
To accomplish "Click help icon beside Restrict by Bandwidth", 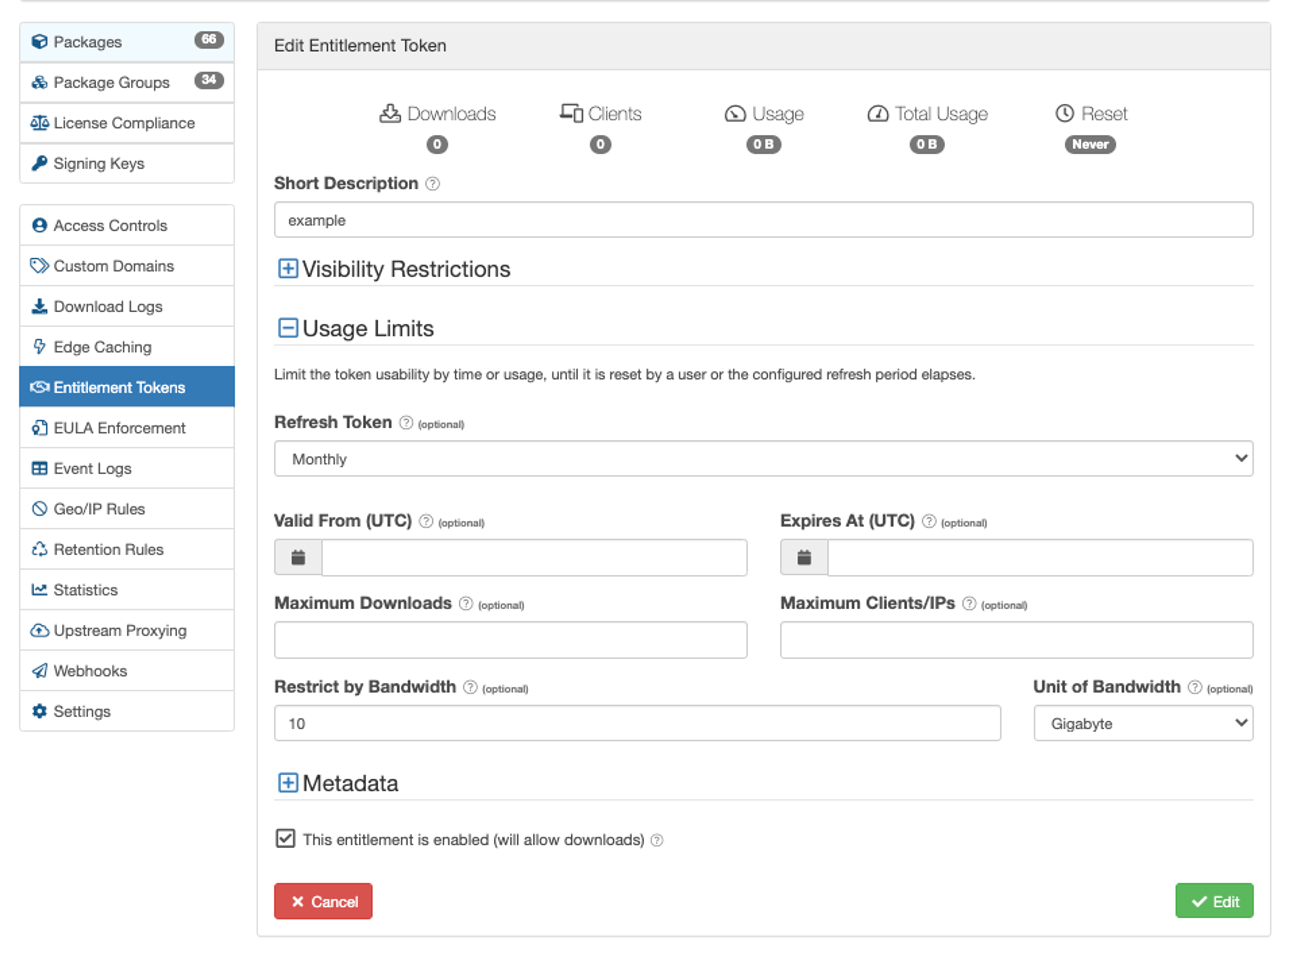I will click(470, 687).
